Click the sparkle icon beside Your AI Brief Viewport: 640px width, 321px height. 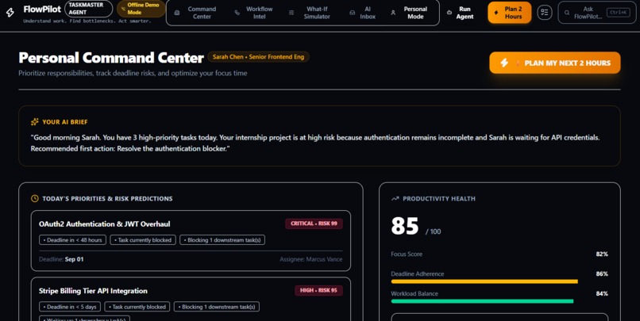[x=35, y=122]
